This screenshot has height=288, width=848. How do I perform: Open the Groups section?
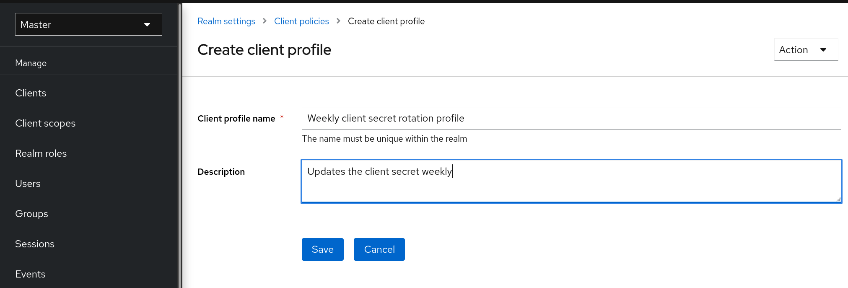(x=31, y=214)
